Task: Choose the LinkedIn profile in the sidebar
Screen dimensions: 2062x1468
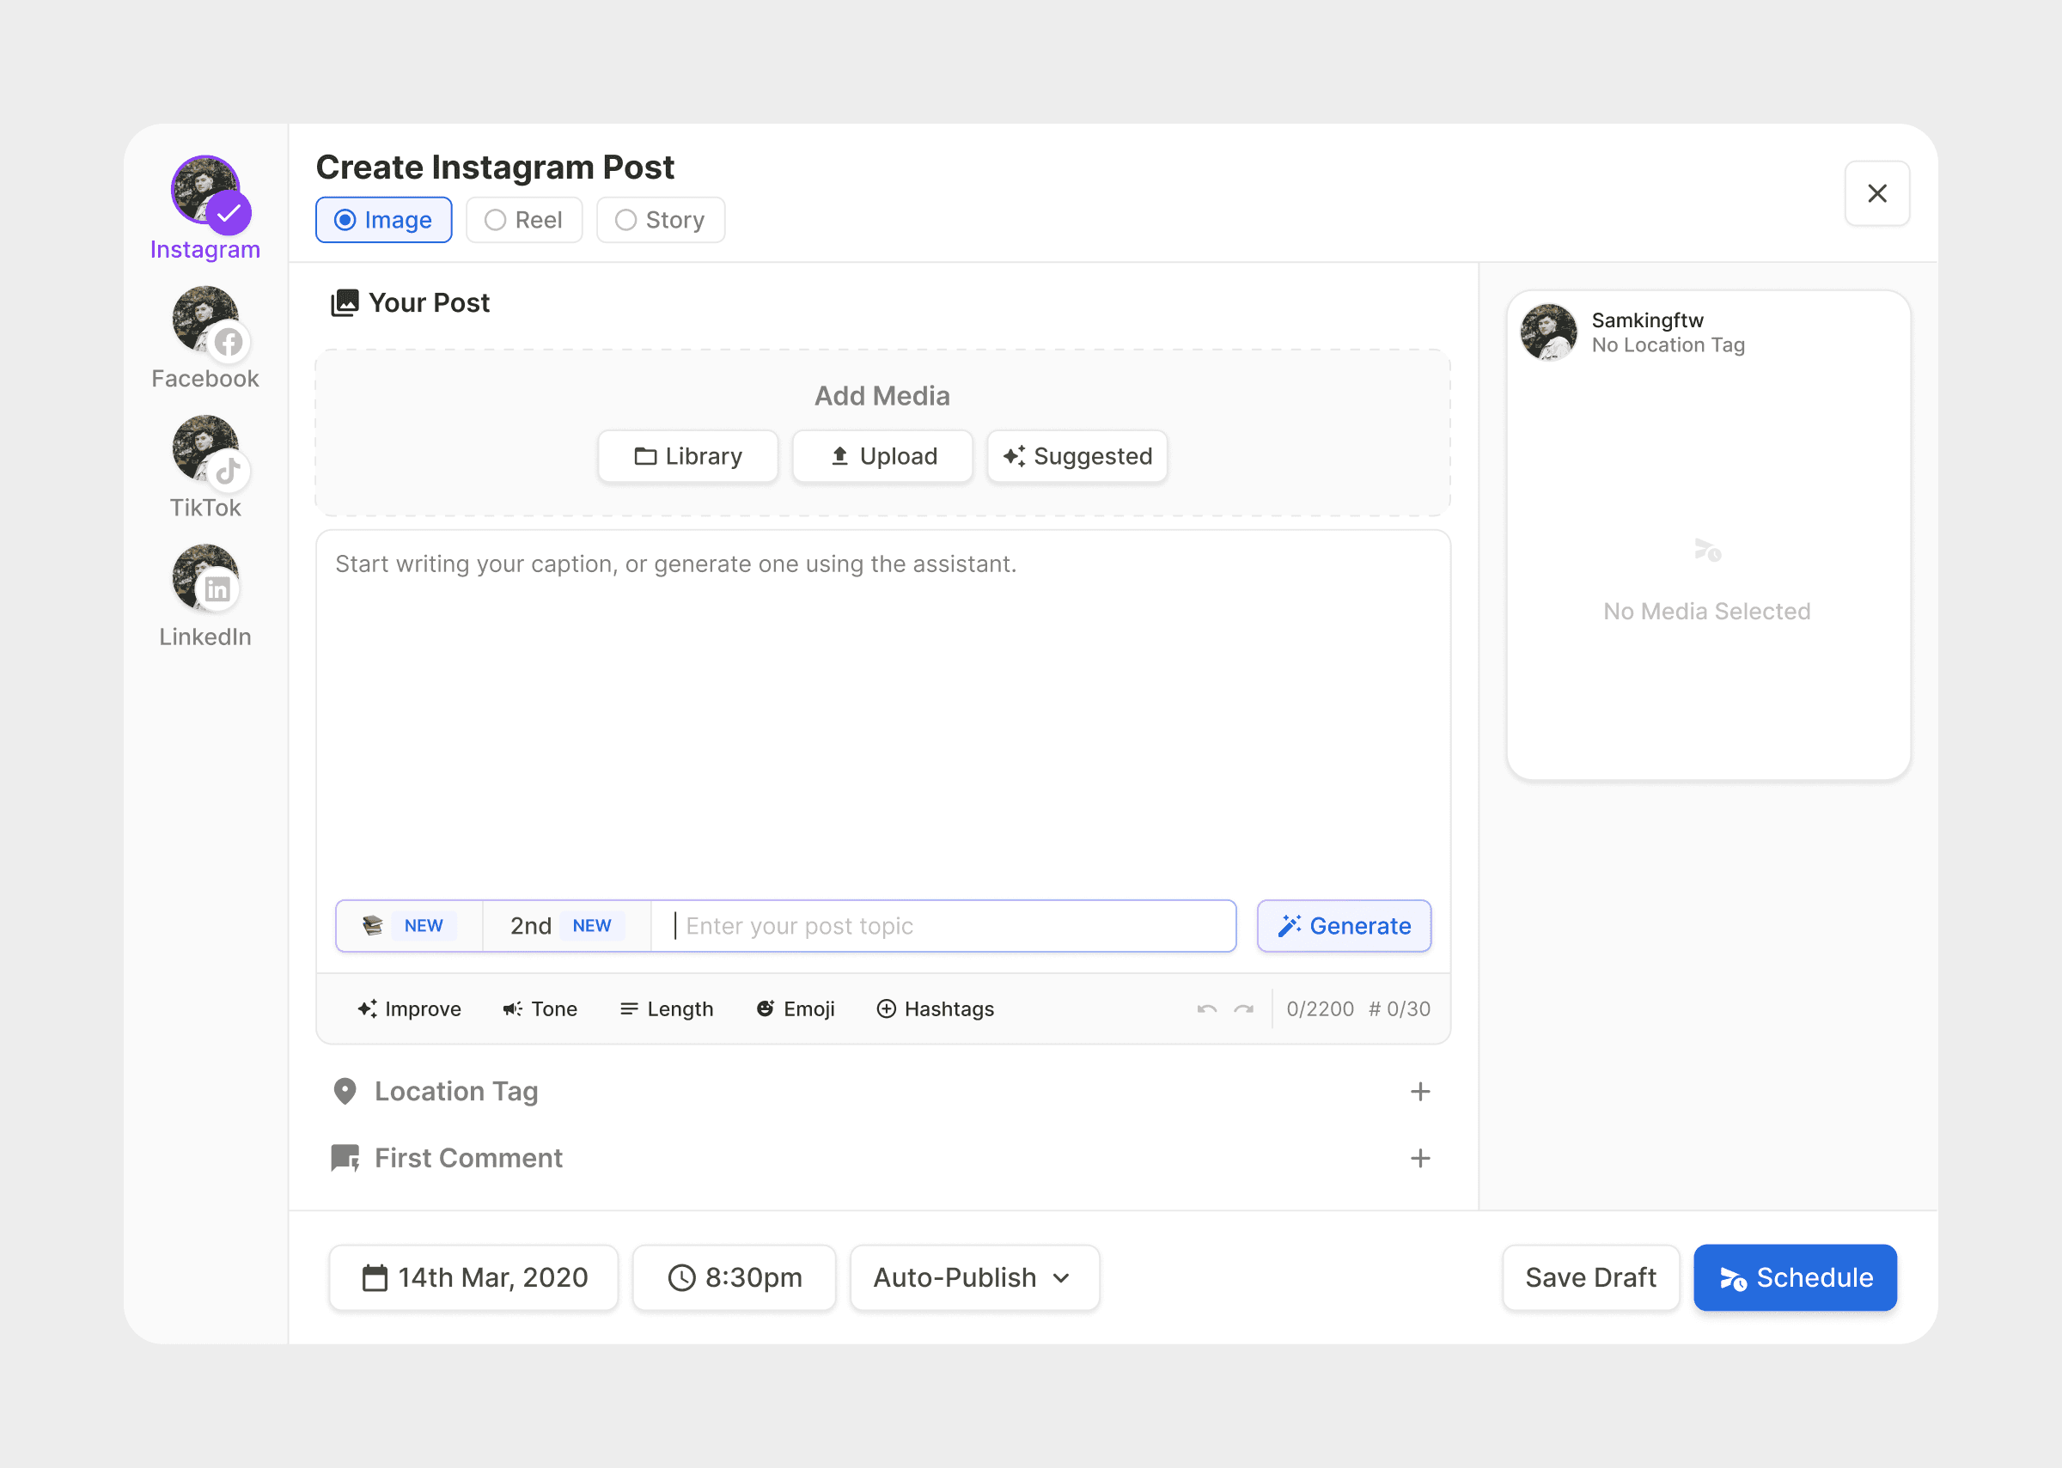Action: (206, 580)
